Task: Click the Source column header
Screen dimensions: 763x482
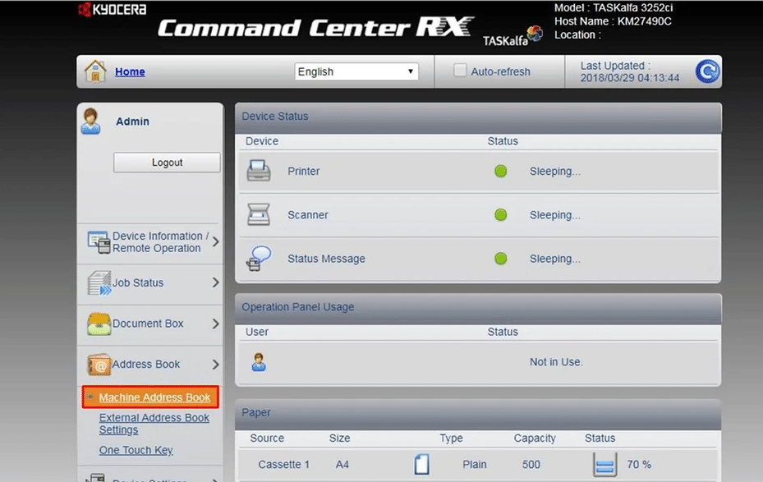Action: [267, 438]
